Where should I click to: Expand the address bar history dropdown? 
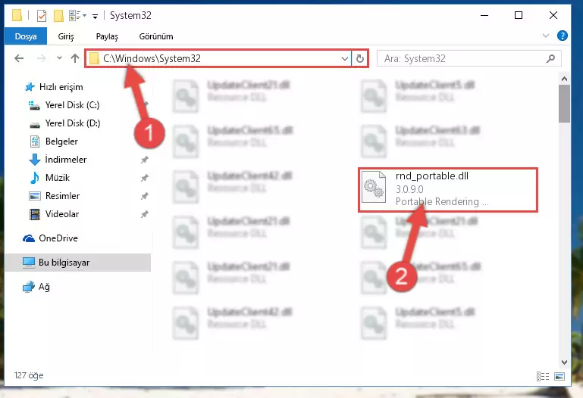click(x=345, y=58)
